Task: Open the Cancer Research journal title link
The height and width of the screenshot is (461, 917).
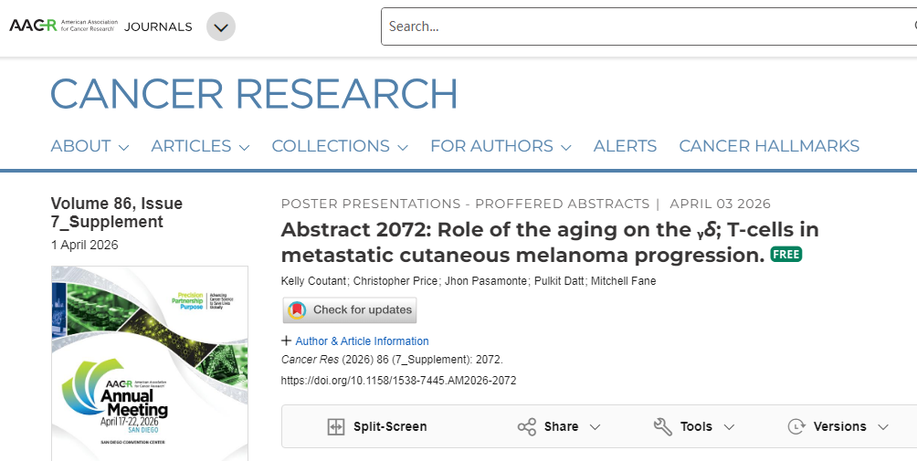Action: click(254, 94)
